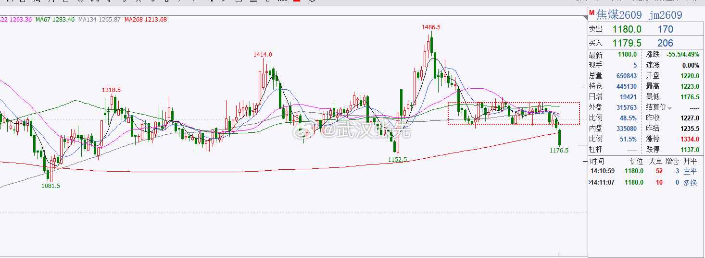Click the 买入 bid price 1179.5
This screenshot has width=705, height=258.
627,43
